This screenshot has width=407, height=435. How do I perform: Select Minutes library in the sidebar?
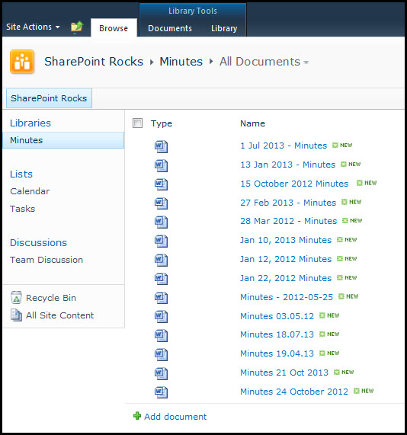coord(63,140)
